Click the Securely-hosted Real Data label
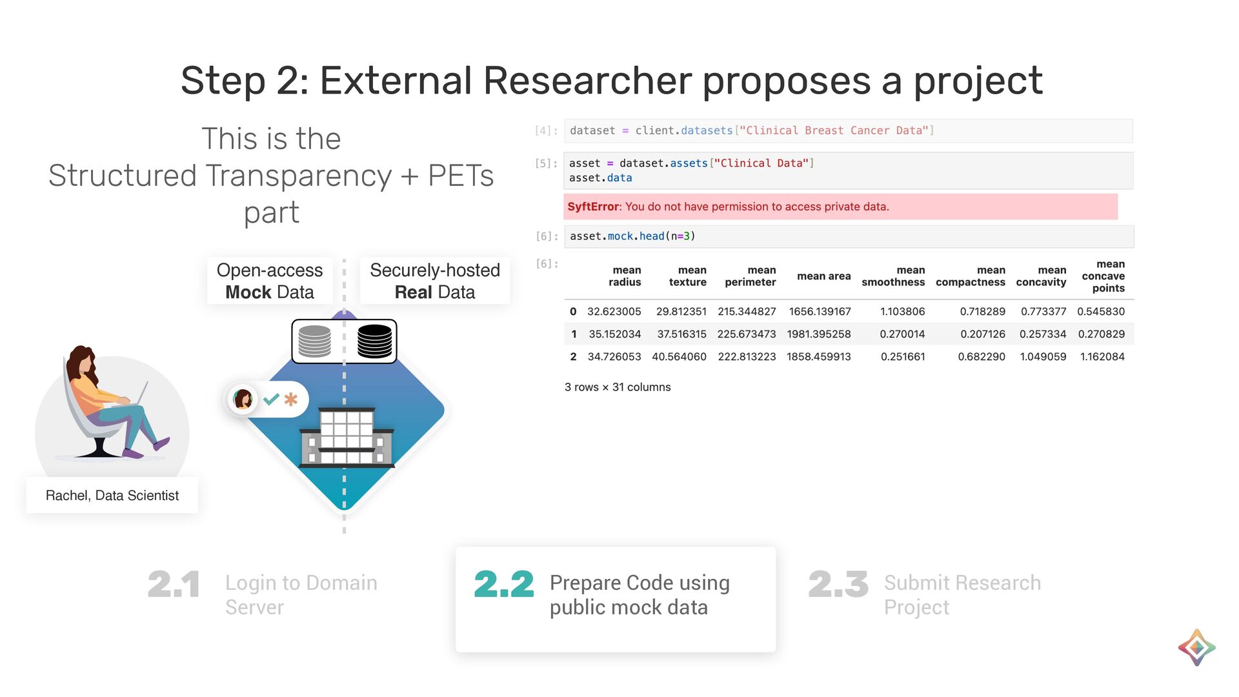Screen dimensions: 1239x697 click(434, 281)
